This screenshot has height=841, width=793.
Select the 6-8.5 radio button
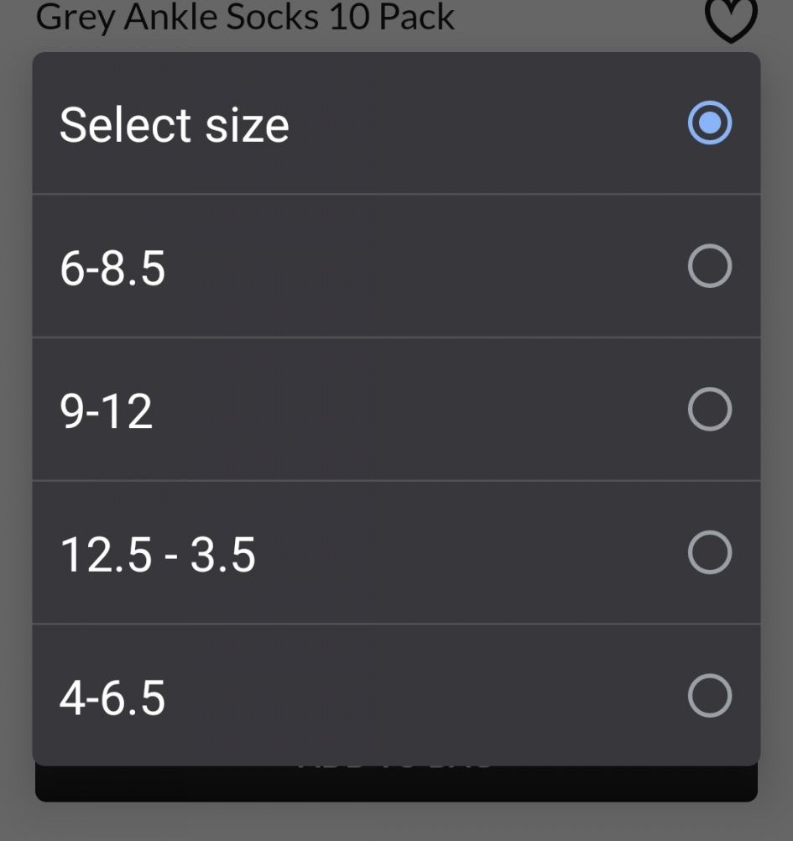(709, 267)
